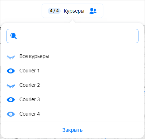
Task: Click the 4 / 4 counter badge
Action: tap(54, 11)
